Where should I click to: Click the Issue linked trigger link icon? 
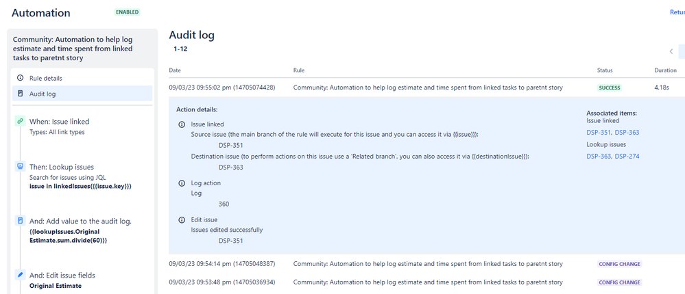(x=20, y=122)
